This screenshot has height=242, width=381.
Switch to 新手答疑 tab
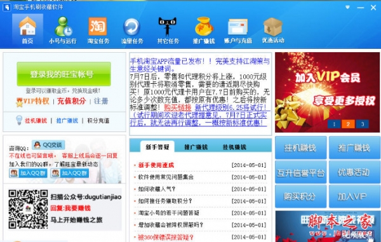[x=157, y=147]
